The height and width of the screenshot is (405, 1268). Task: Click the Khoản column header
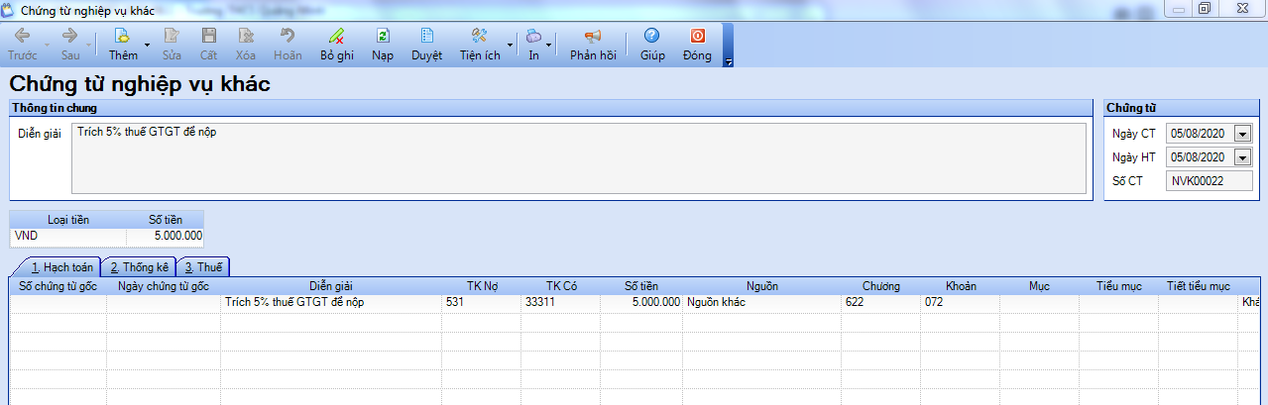[961, 286]
